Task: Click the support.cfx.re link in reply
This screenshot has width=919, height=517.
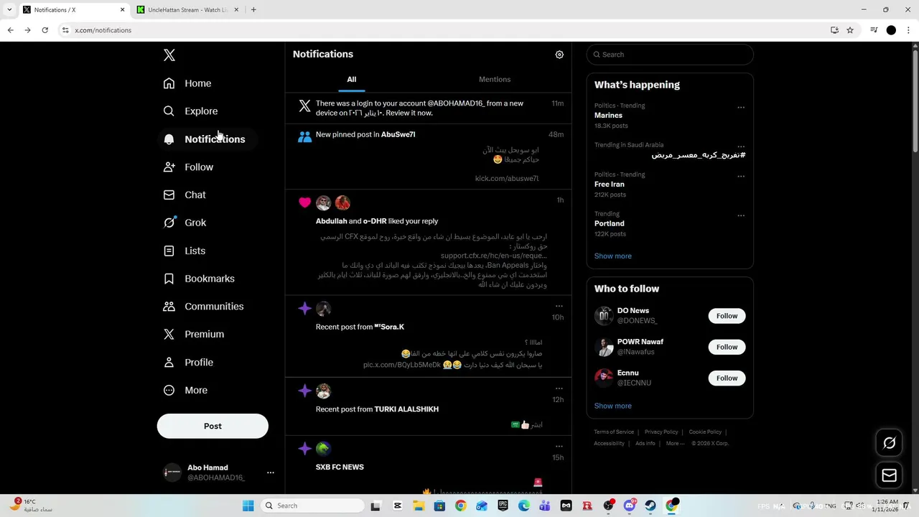Action: [x=494, y=256]
